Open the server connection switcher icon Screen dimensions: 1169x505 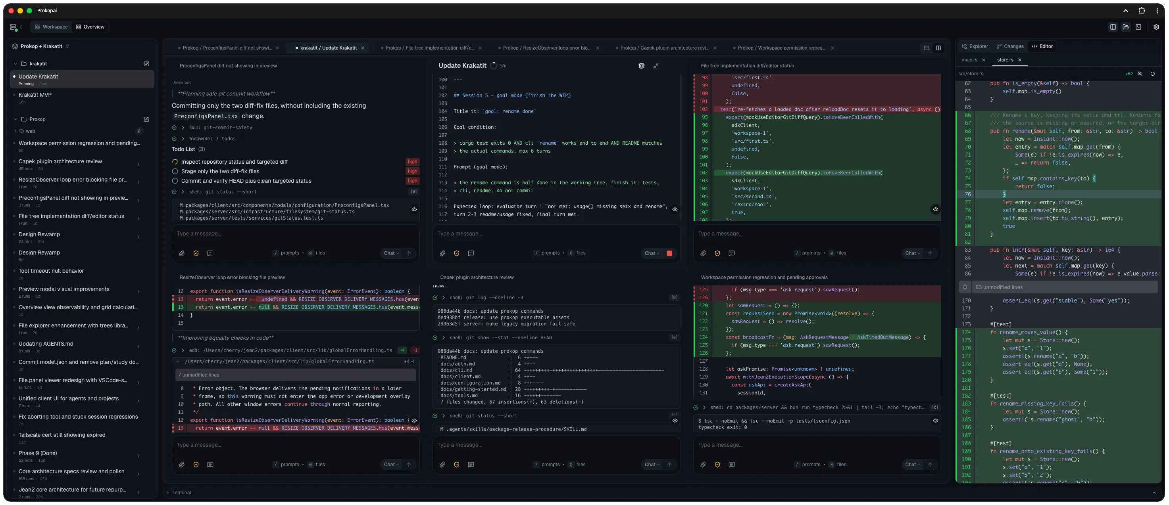point(15,27)
